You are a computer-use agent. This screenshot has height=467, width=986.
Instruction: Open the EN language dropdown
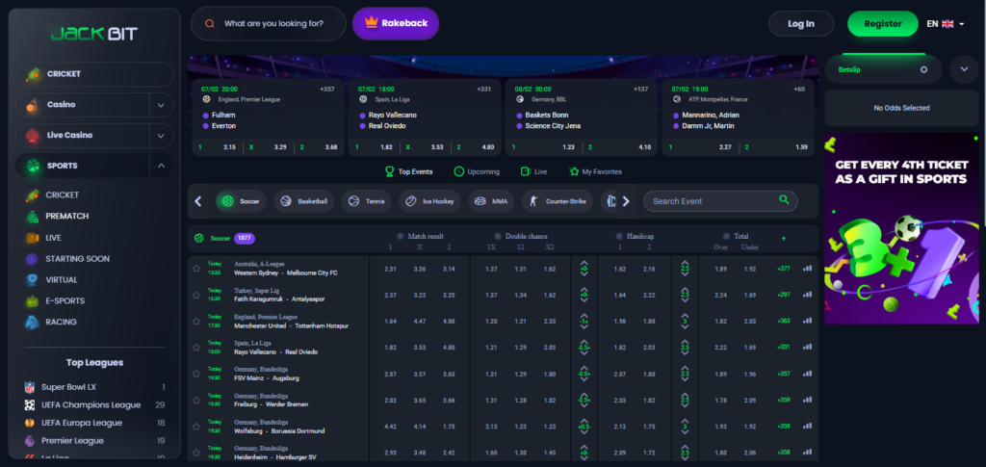pos(945,24)
